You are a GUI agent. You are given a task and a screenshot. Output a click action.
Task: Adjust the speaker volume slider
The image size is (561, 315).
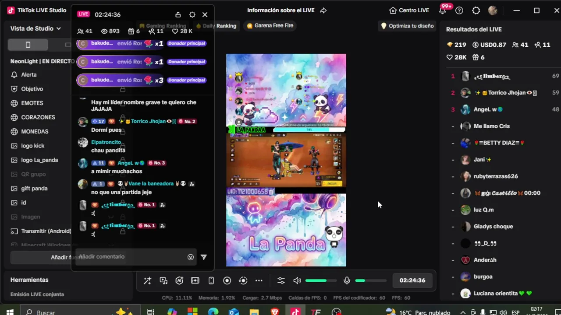point(321,281)
